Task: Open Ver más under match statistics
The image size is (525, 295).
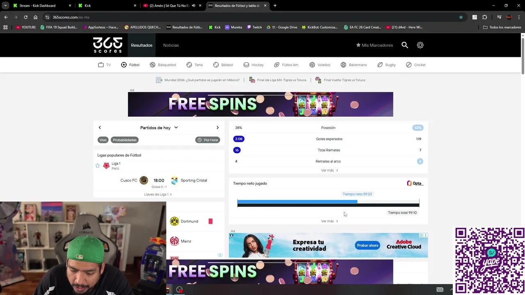Action: (x=329, y=170)
